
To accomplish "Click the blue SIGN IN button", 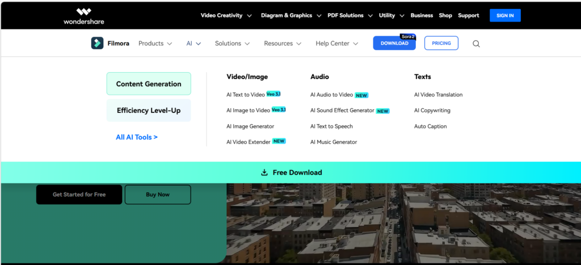I will (505, 15).
